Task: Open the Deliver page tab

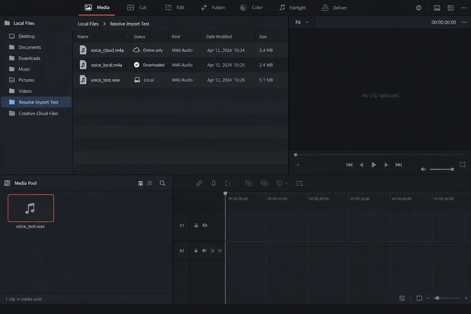Action: point(335,7)
